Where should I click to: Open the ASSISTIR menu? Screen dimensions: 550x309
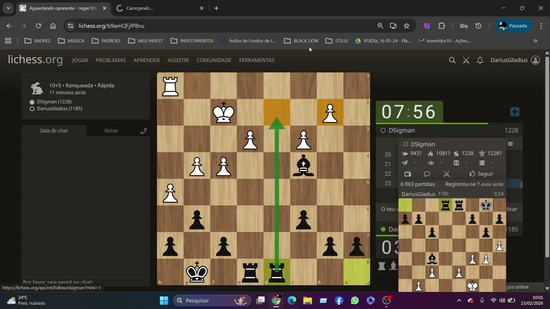(x=178, y=61)
